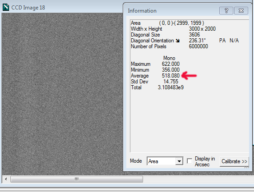The height and width of the screenshot is (192, 254).
Task: Click the Information window title bar
Action: point(172,11)
